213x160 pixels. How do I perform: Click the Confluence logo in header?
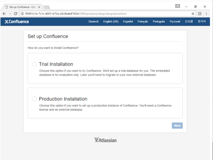pos(17,21)
